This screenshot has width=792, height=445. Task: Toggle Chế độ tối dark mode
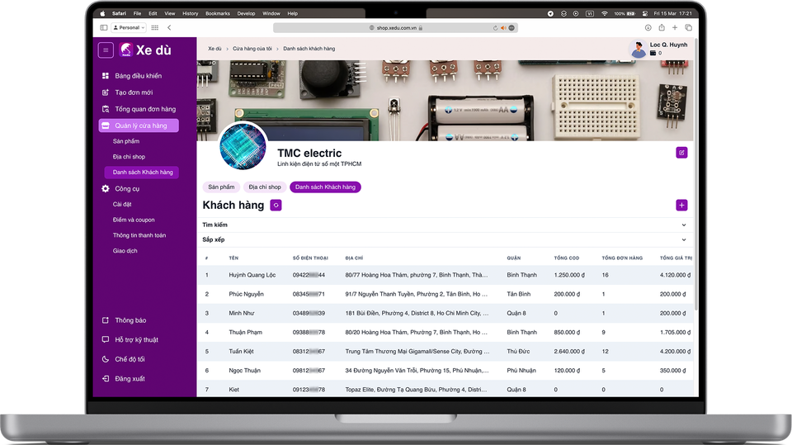pyautogui.click(x=106, y=359)
